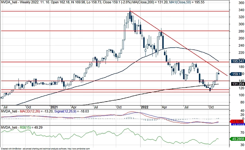The image size is (245, 150).
Task: Click the 195.547 MA50 price label
Action: pyautogui.click(x=238, y=61)
